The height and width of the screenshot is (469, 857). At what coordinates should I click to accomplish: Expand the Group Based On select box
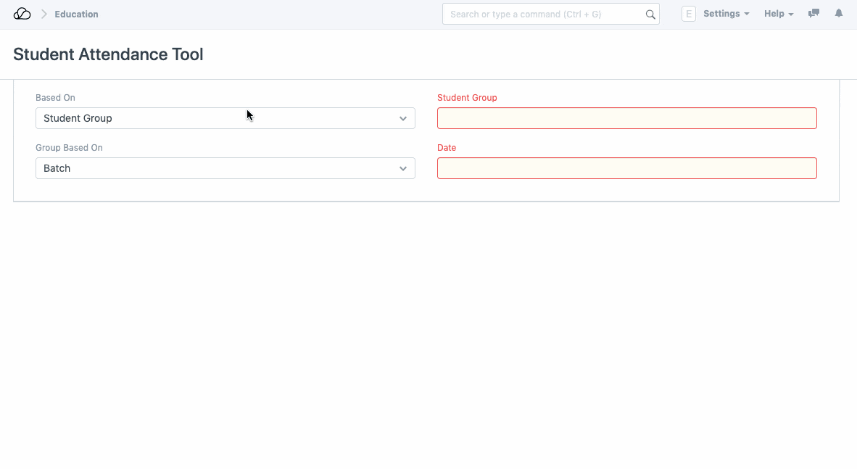click(225, 168)
